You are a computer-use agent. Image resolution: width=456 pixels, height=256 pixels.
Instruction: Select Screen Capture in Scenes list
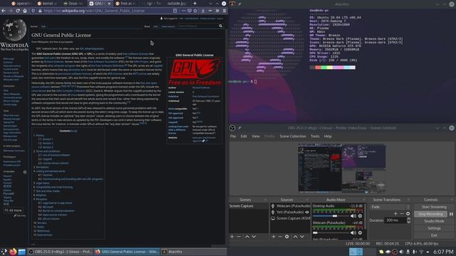(249, 206)
